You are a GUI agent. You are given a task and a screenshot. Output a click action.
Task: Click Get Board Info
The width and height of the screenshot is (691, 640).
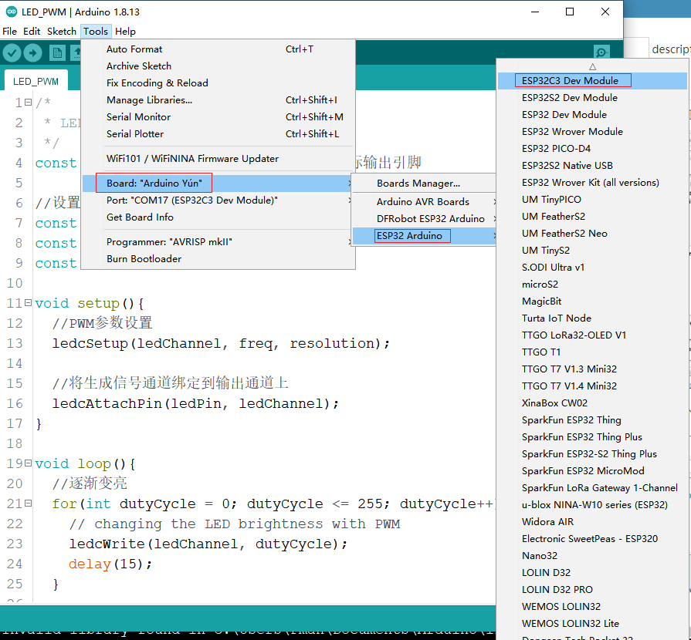click(x=218, y=217)
